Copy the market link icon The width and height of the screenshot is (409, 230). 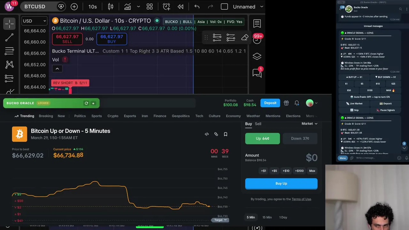216,134
